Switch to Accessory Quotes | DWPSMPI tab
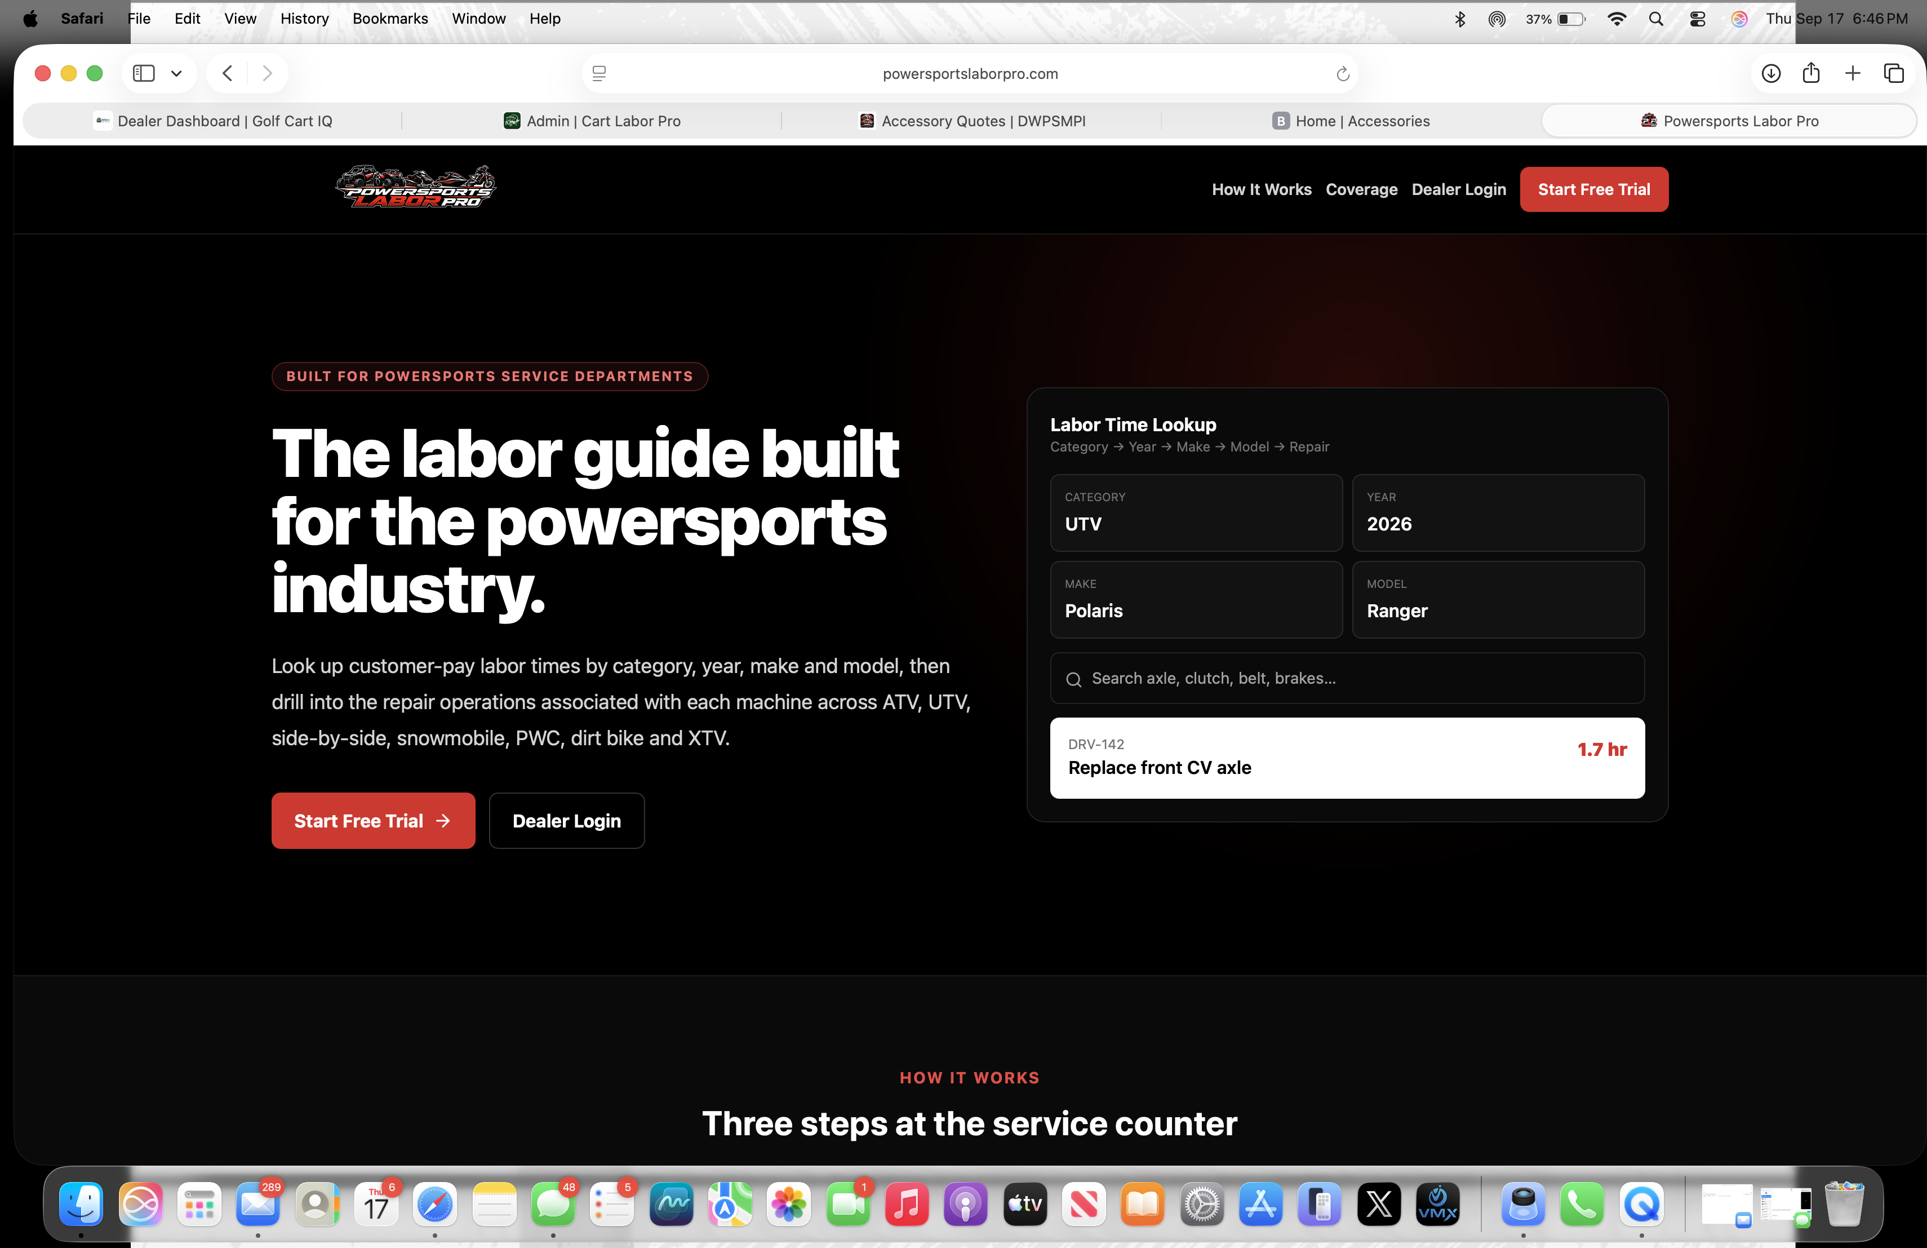Viewport: 1927px width, 1248px height. click(971, 121)
